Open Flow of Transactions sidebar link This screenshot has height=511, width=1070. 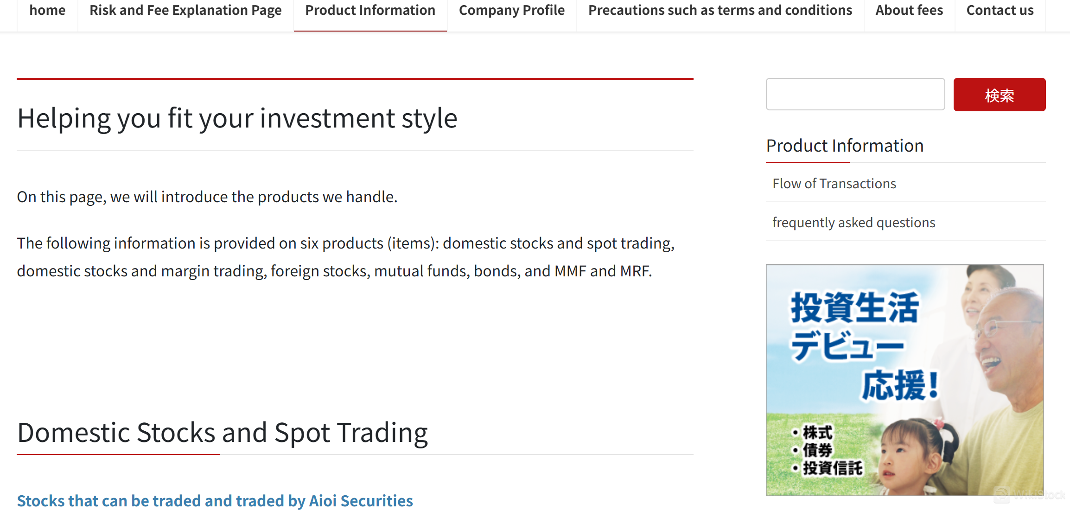coord(834,184)
